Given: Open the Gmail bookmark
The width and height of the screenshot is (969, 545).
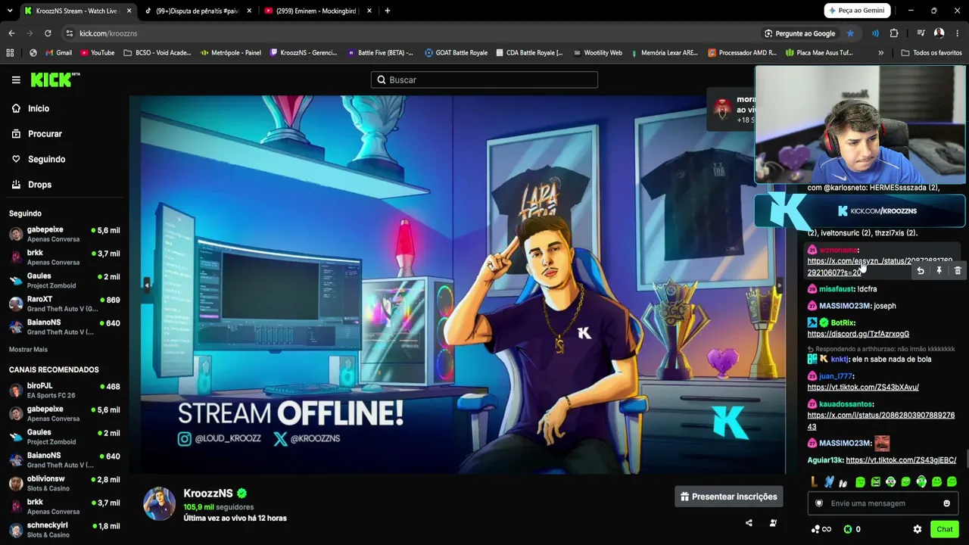Looking at the screenshot, I should (59, 53).
